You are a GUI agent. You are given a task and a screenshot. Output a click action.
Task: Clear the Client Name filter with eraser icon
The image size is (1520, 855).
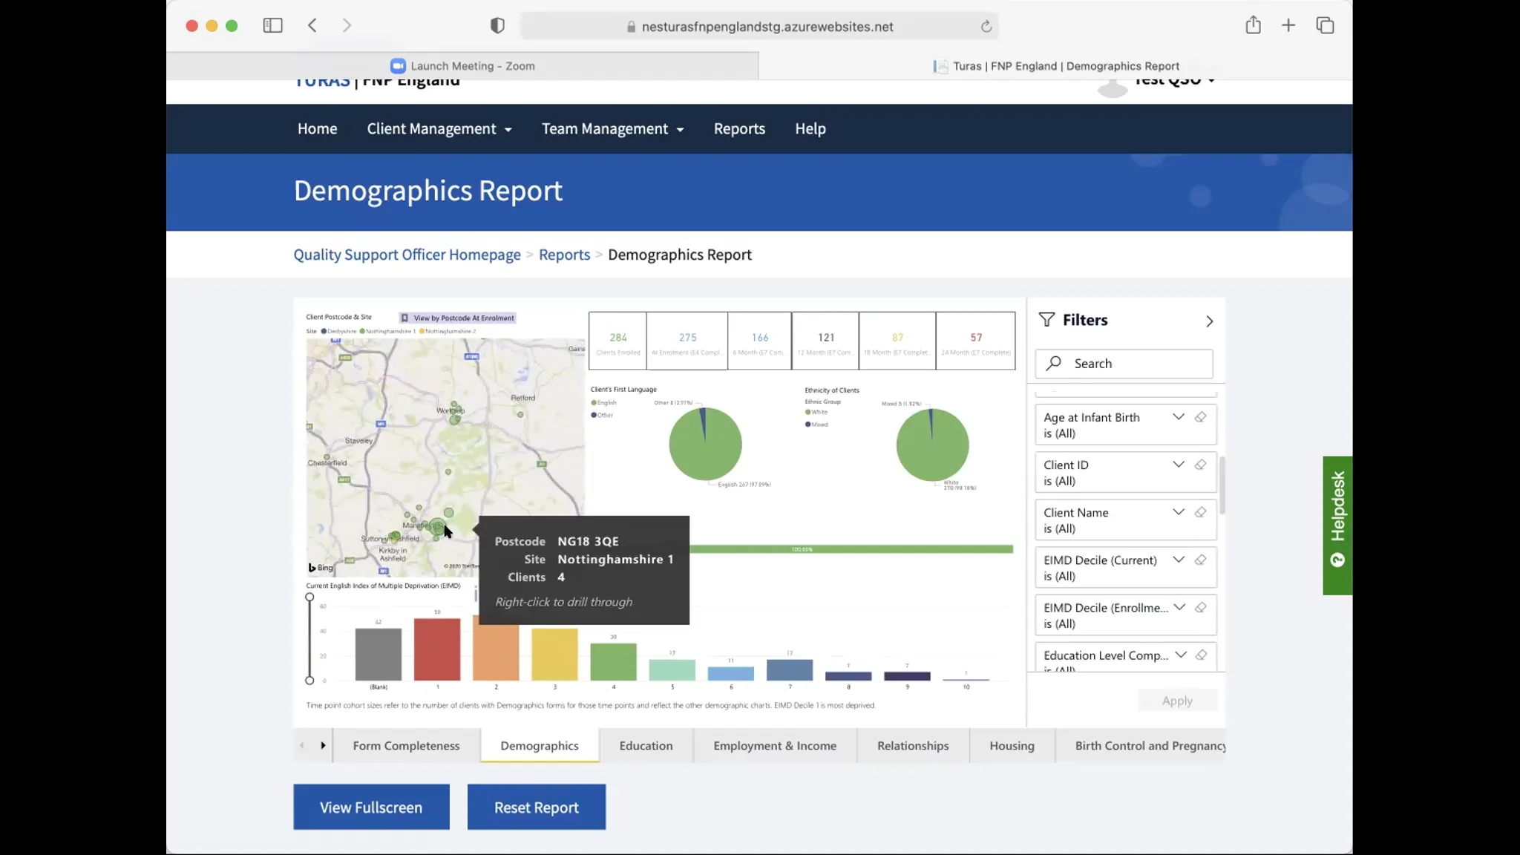click(1200, 512)
